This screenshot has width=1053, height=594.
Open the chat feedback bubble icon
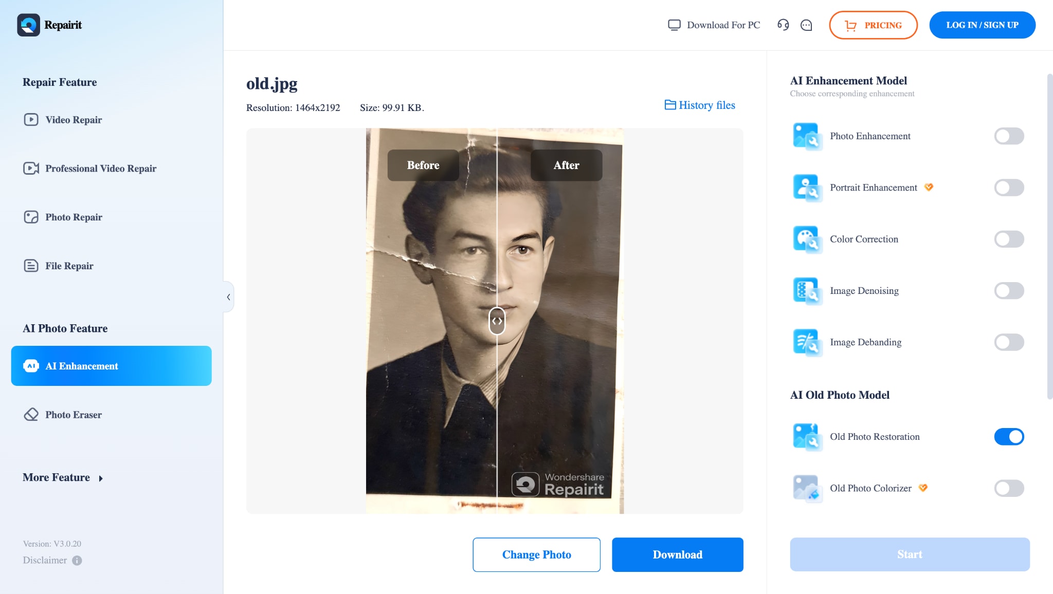[x=806, y=25]
